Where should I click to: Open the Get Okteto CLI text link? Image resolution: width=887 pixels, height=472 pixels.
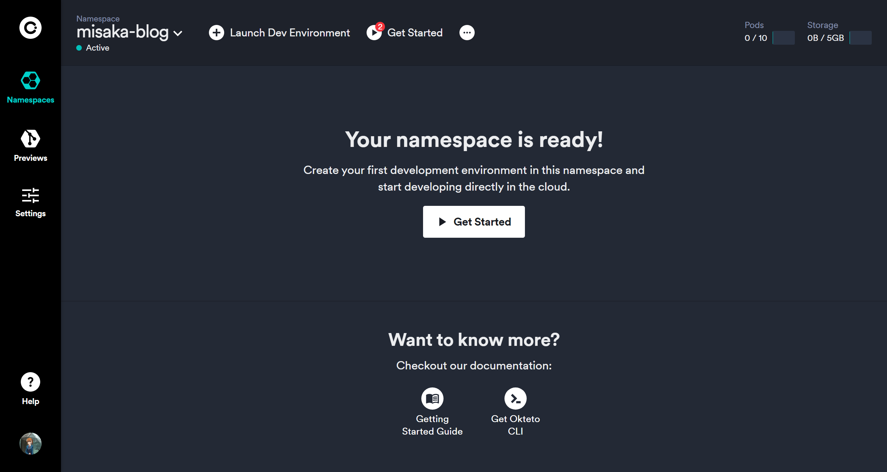point(515,425)
